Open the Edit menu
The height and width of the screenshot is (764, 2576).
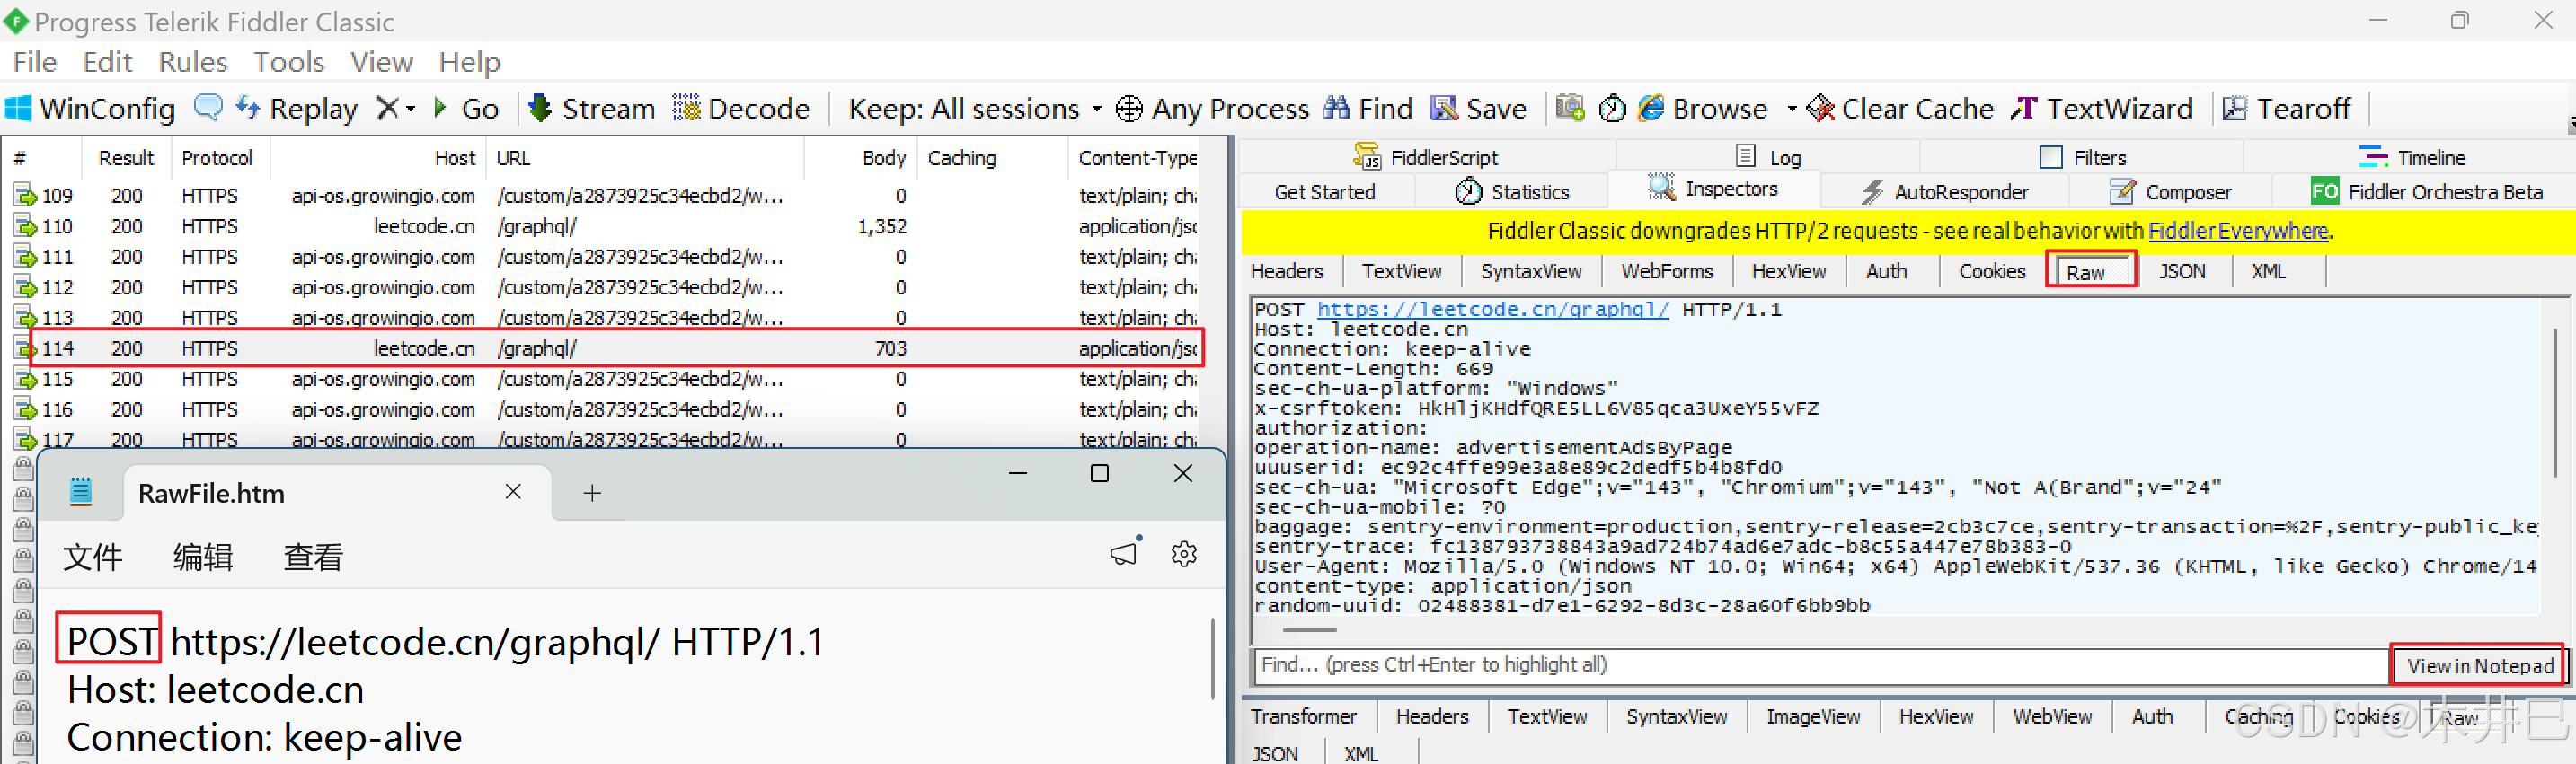click(x=108, y=62)
